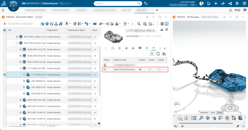Click the tag icon next to search

(x=146, y=4)
